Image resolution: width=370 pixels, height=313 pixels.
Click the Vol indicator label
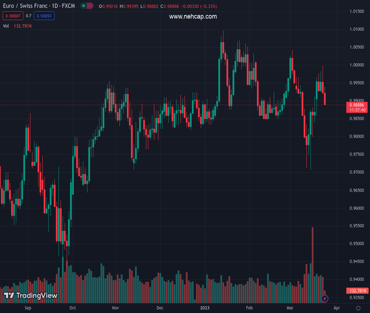coord(6,26)
